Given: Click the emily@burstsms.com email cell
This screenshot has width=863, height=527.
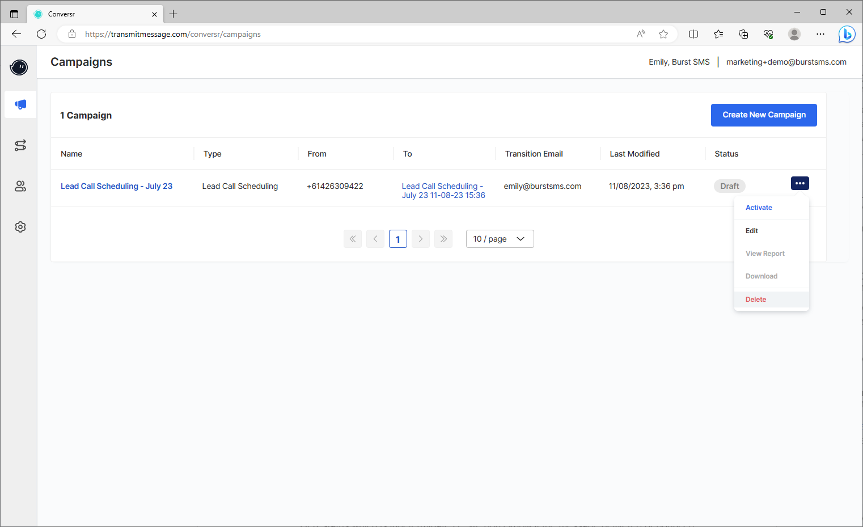Looking at the screenshot, I should point(543,186).
